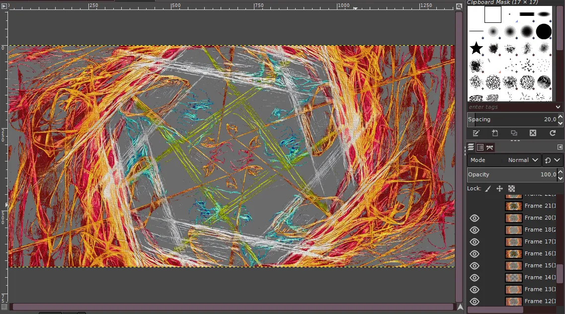Select the Frame 13 layer name

540,289
